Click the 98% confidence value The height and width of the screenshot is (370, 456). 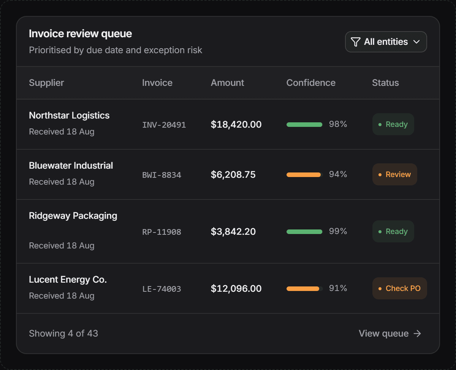coord(338,124)
